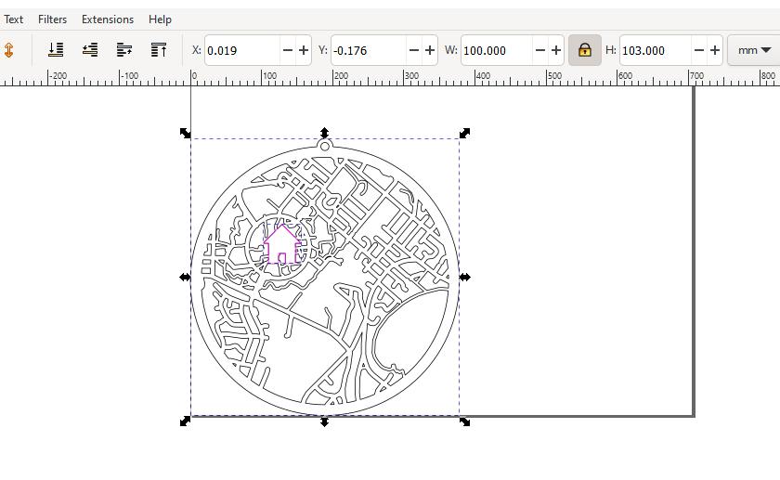This screenshot has height=480, width=780.
Task: Raise selection to top icon
Action: click(159, 50)
